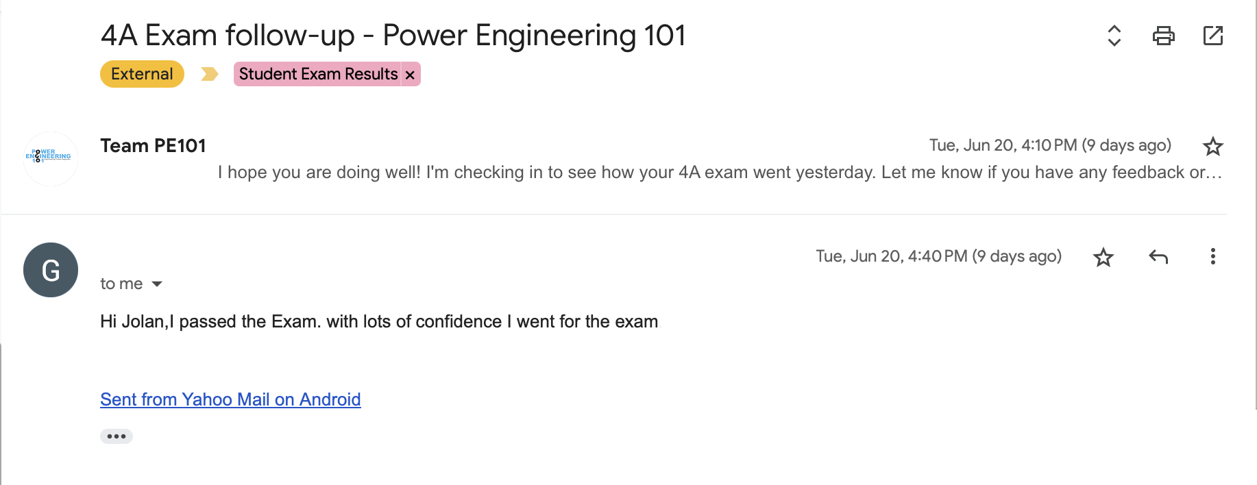Viewport: 1257px width, 485px height.
Task: Print this email conversation
Action: [1163, 36]
